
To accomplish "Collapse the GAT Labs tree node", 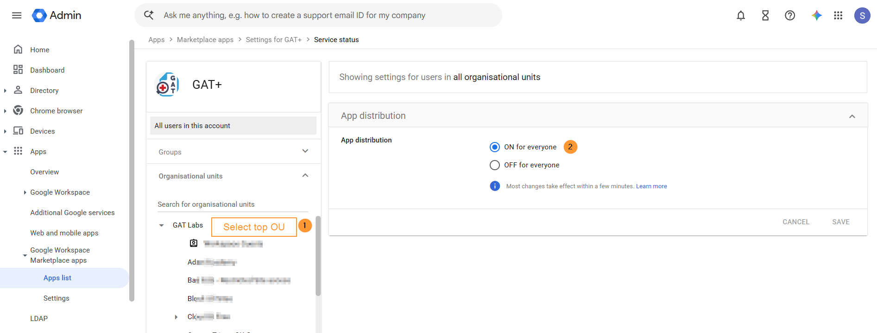I will 161,226.
